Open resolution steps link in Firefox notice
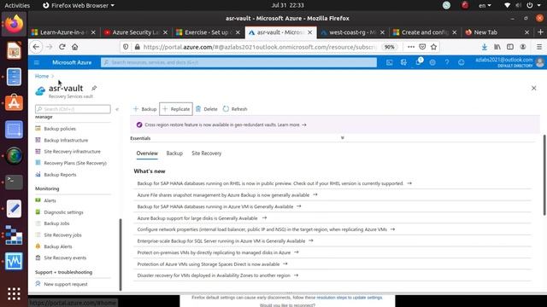 (350, 298)
